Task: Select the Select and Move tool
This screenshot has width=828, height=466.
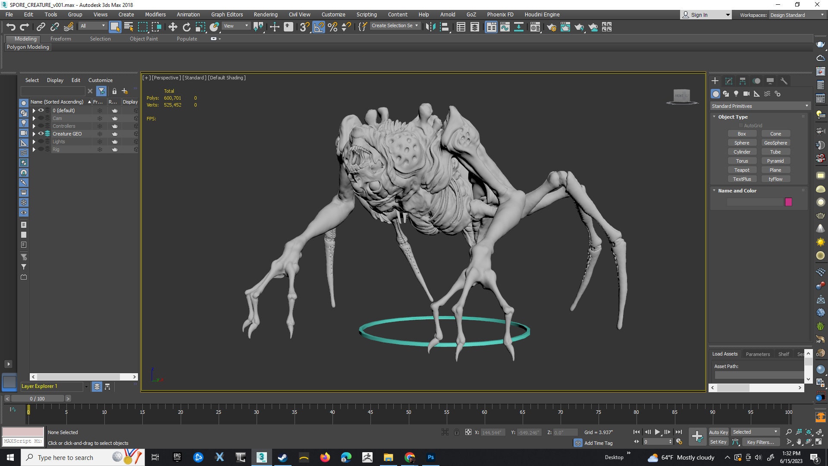Action: click(x=172, y=27)
